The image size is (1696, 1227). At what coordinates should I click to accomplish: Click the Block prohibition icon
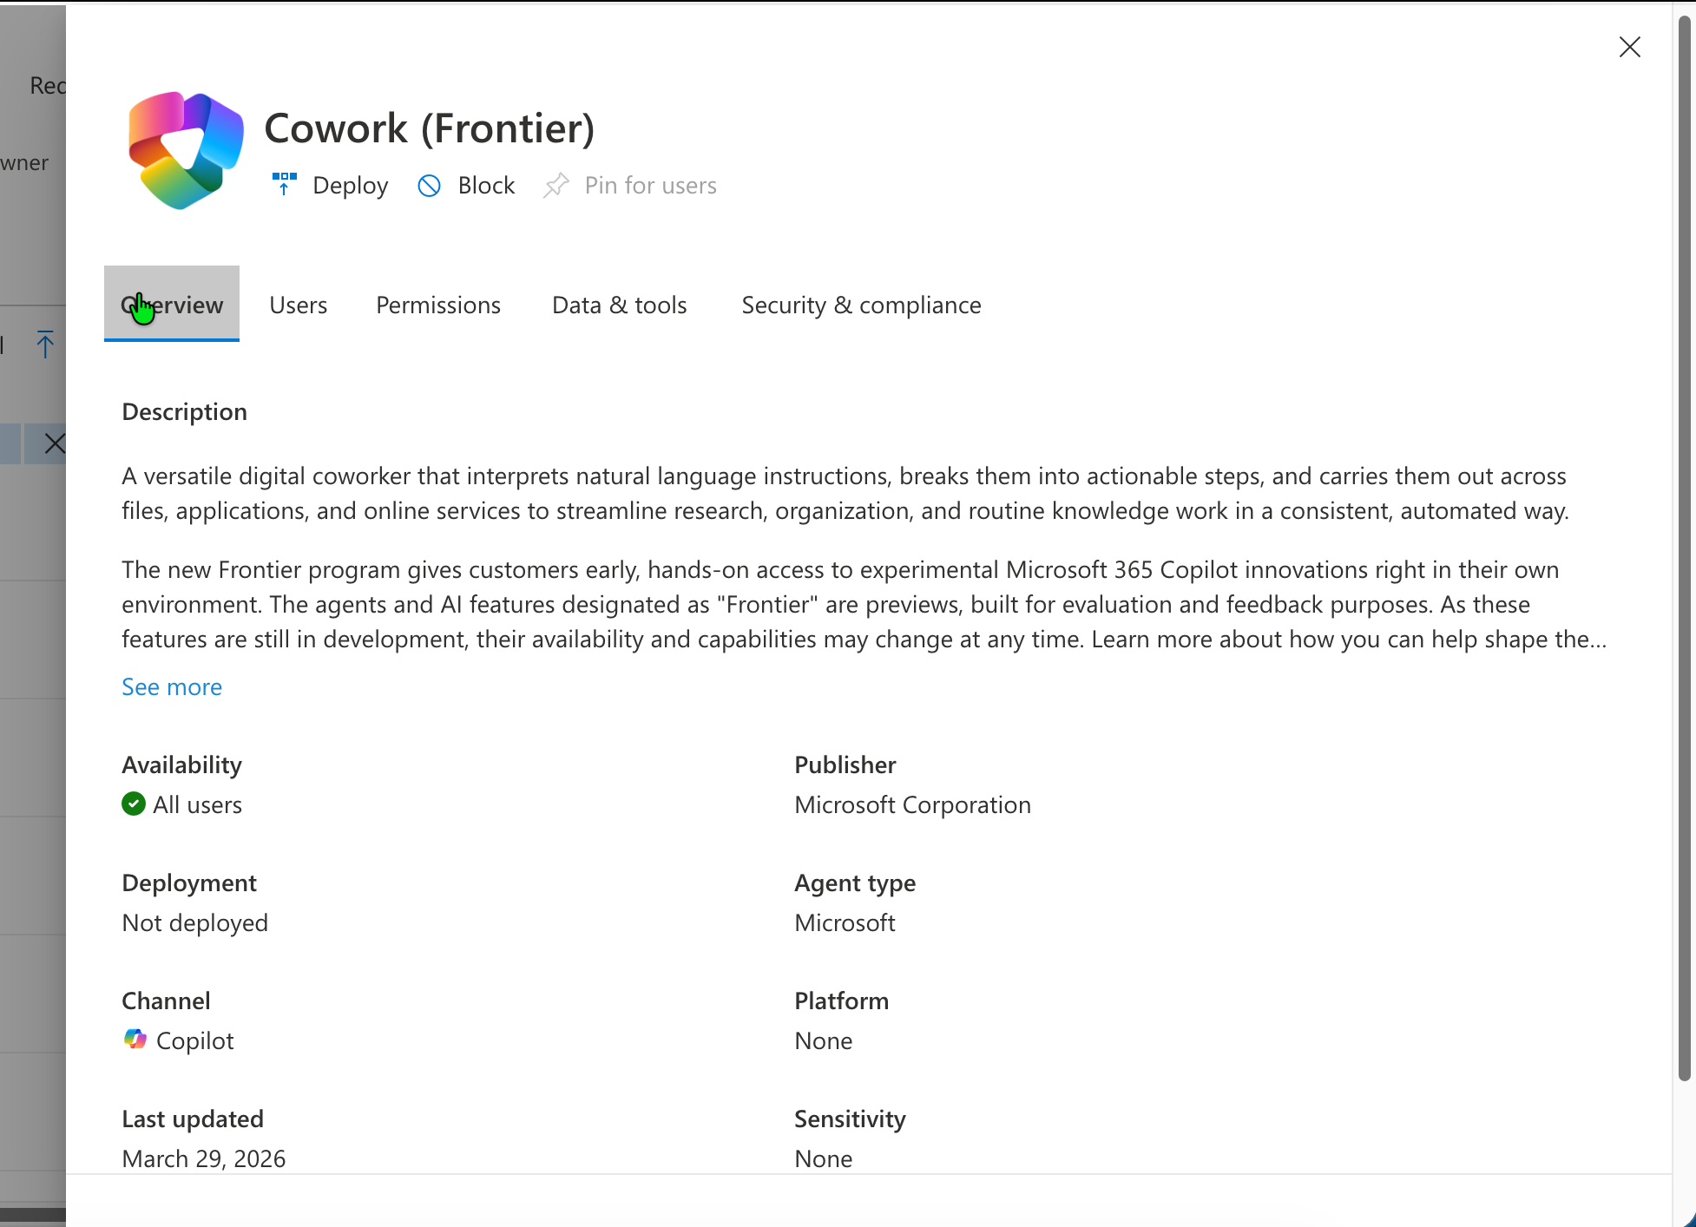pos(430,186)
